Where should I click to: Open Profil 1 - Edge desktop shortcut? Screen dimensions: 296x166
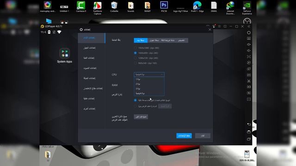point(197,7)
